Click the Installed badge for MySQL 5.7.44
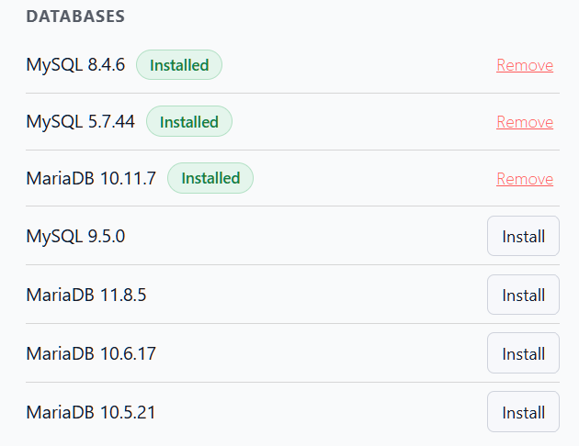This screenshot has height=446, width=579. coord(189,121)
